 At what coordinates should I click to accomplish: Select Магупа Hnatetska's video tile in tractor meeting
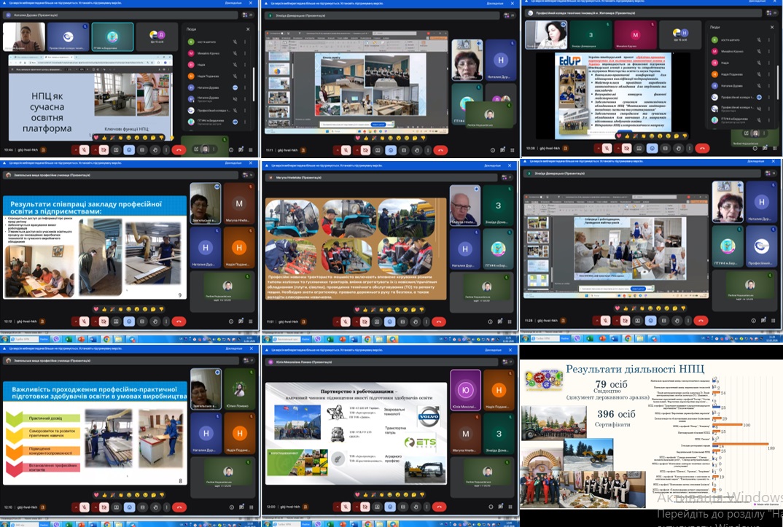pos(464,206)
